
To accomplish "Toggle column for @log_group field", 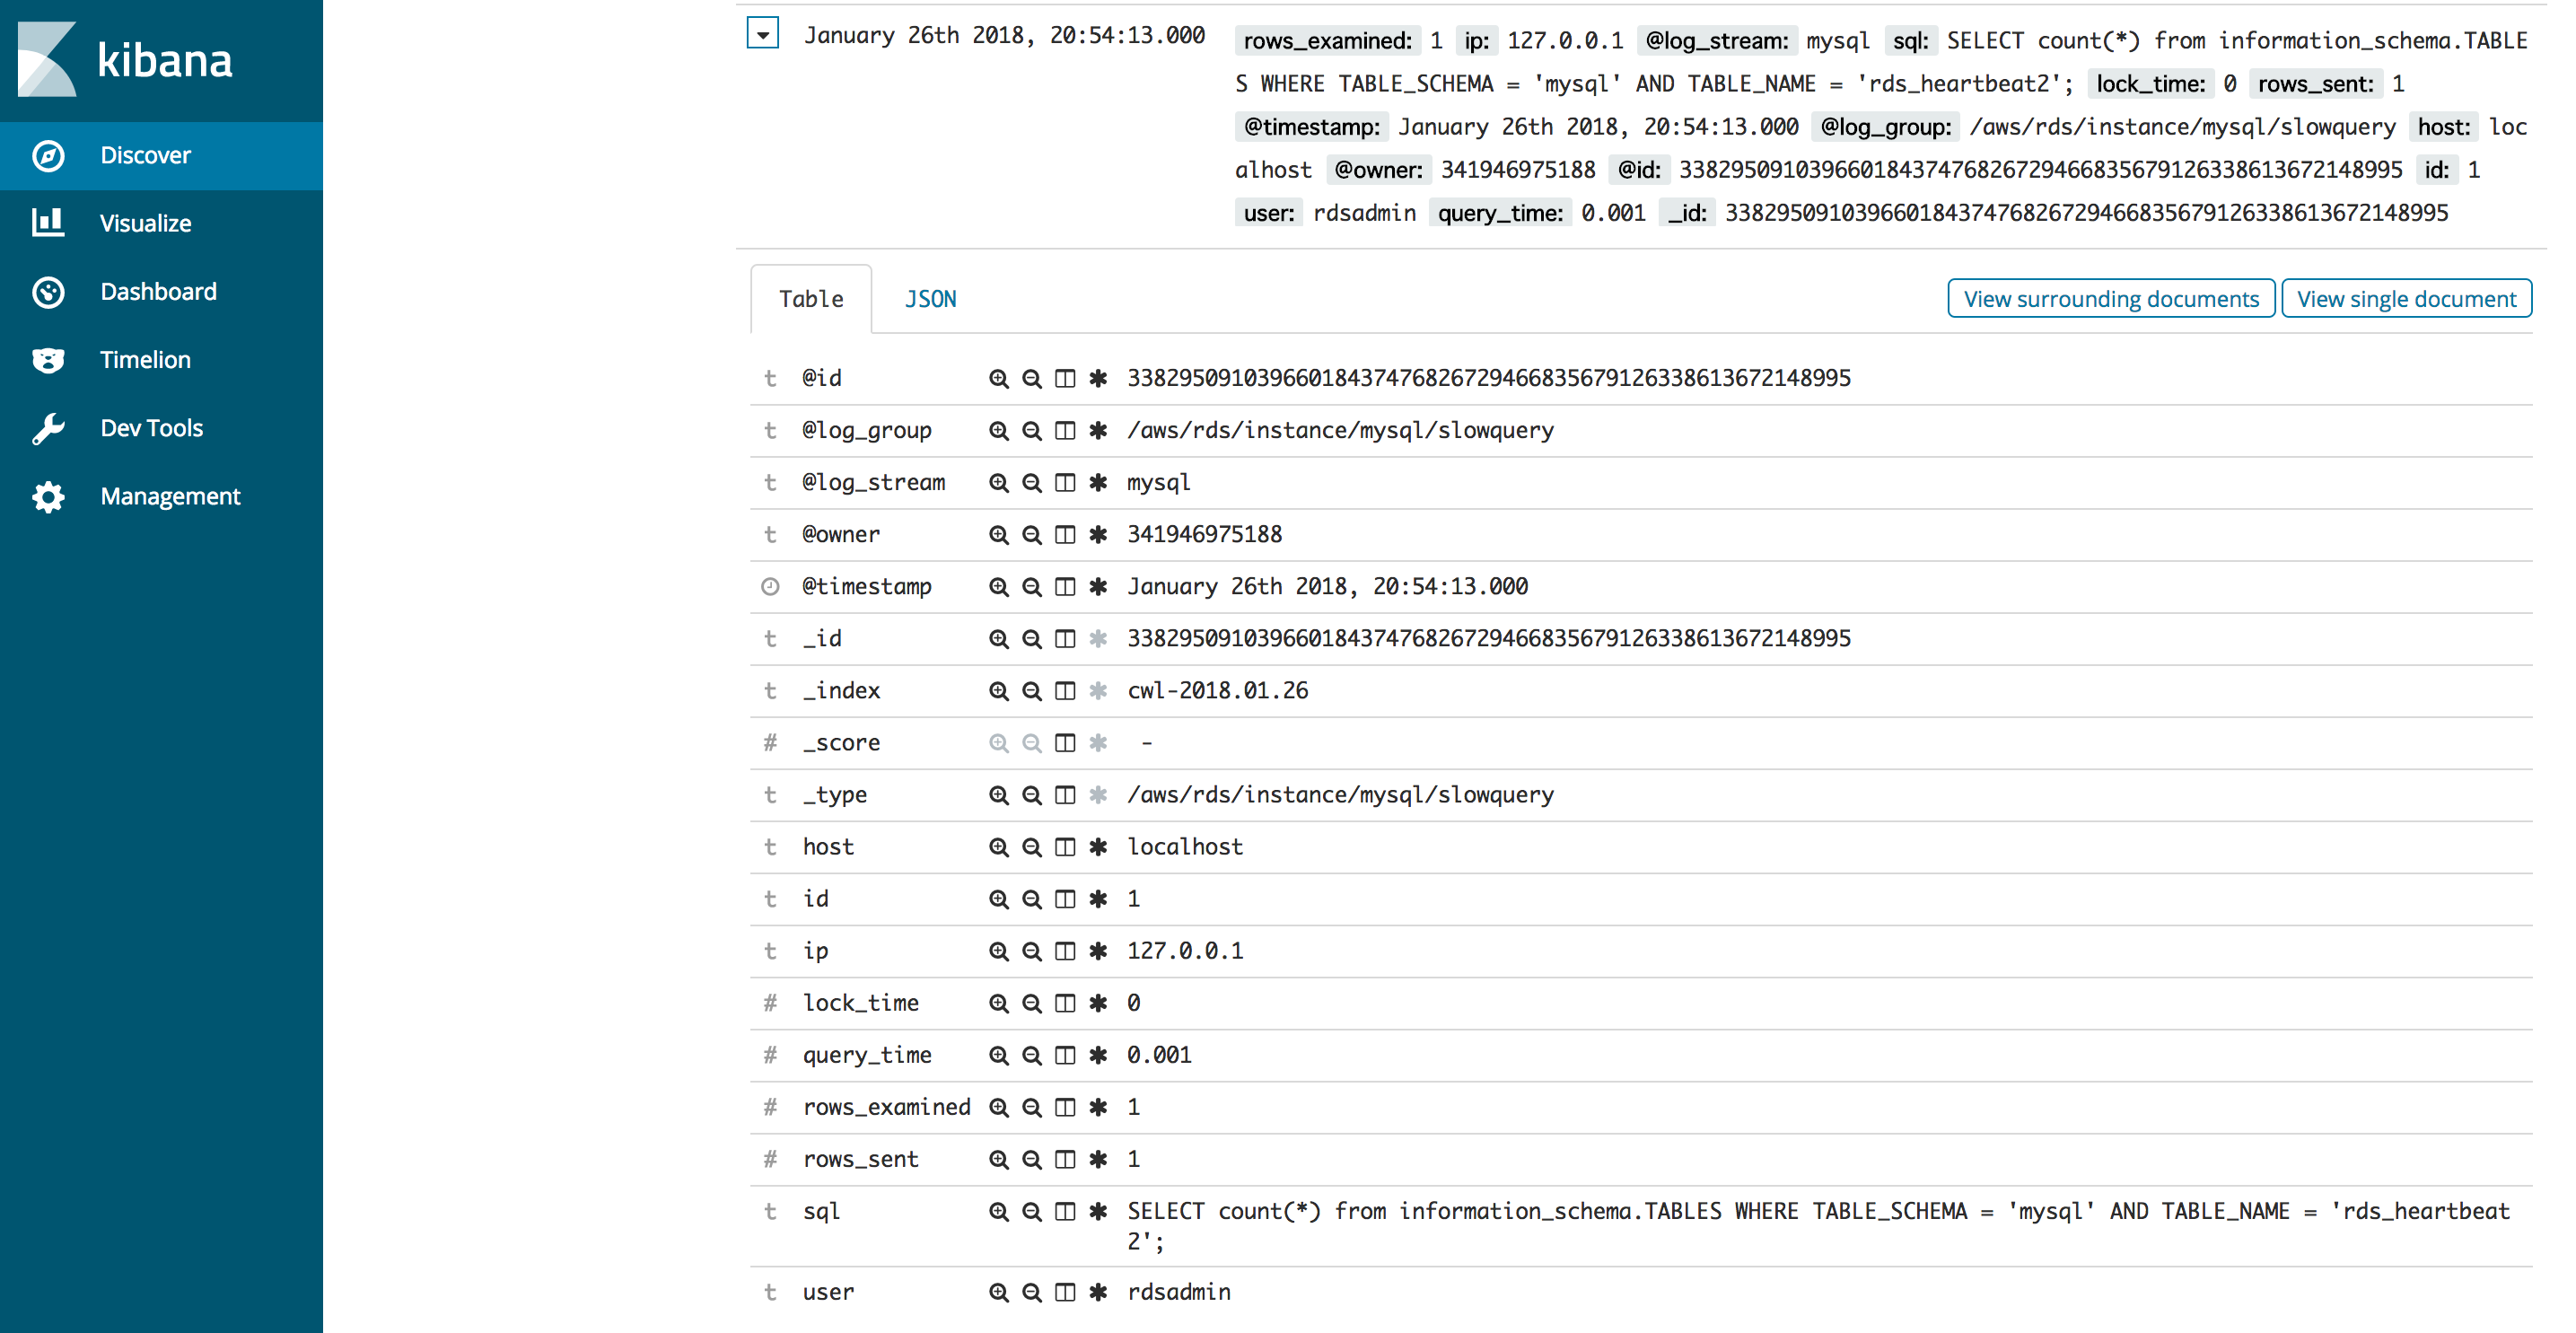I will (x=1065, y=430).
